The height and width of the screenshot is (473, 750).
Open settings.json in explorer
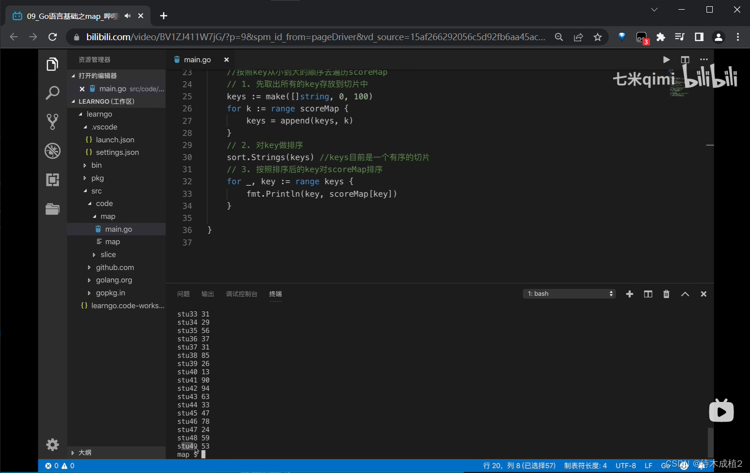pyautogui.click(x=116, y=152)
